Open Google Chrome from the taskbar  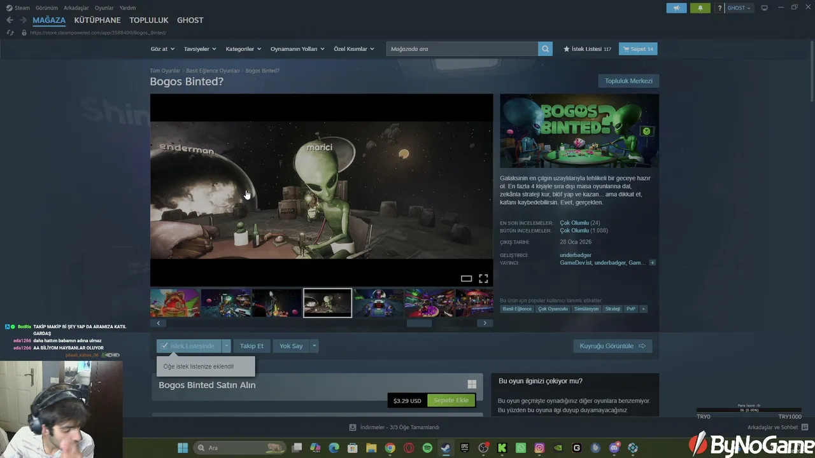[390, 448]
